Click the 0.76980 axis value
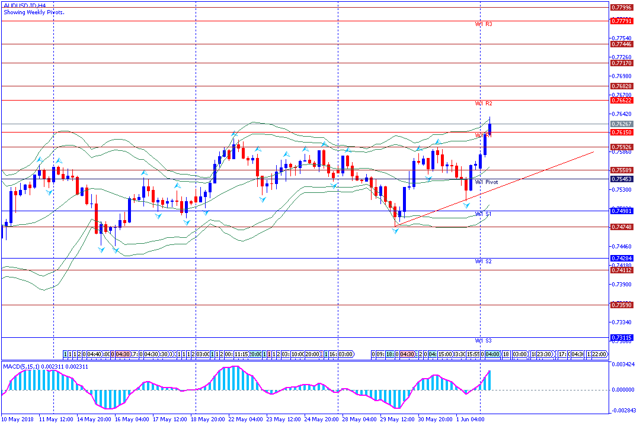 pos(622,76)
